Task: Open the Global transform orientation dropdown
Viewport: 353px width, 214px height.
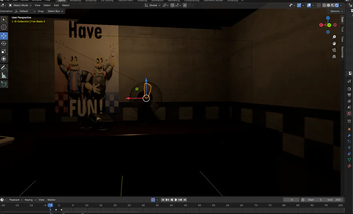Action: click(x=153, y=5)
